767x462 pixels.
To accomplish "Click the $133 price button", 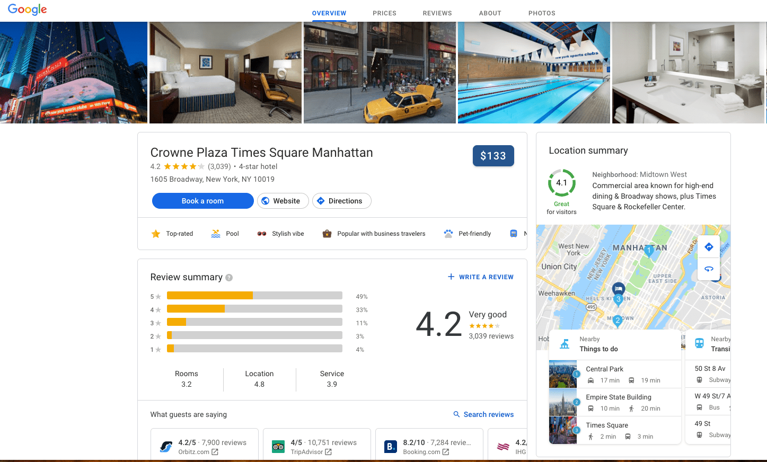I will tap(493, 156).
